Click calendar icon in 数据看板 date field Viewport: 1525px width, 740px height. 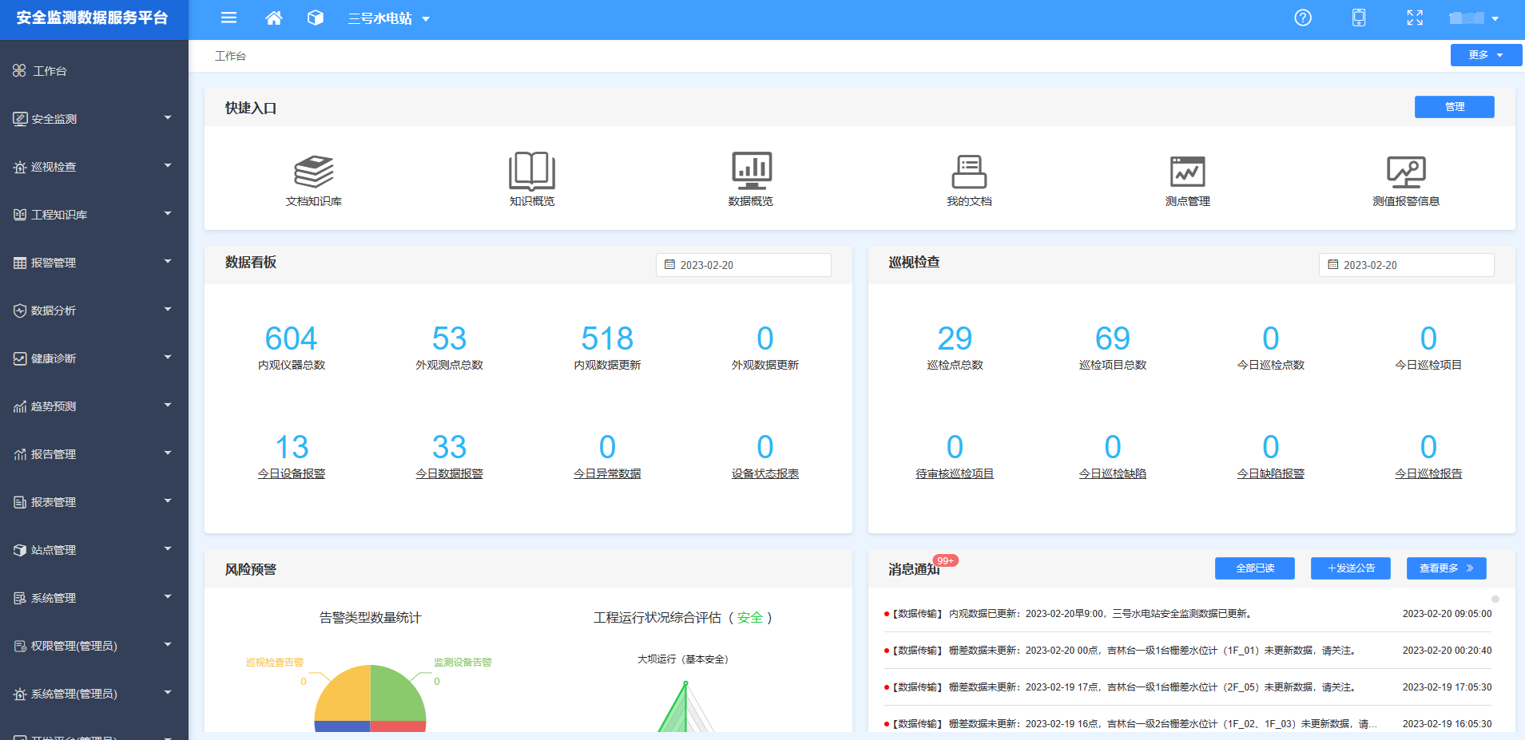coord(669,264)
